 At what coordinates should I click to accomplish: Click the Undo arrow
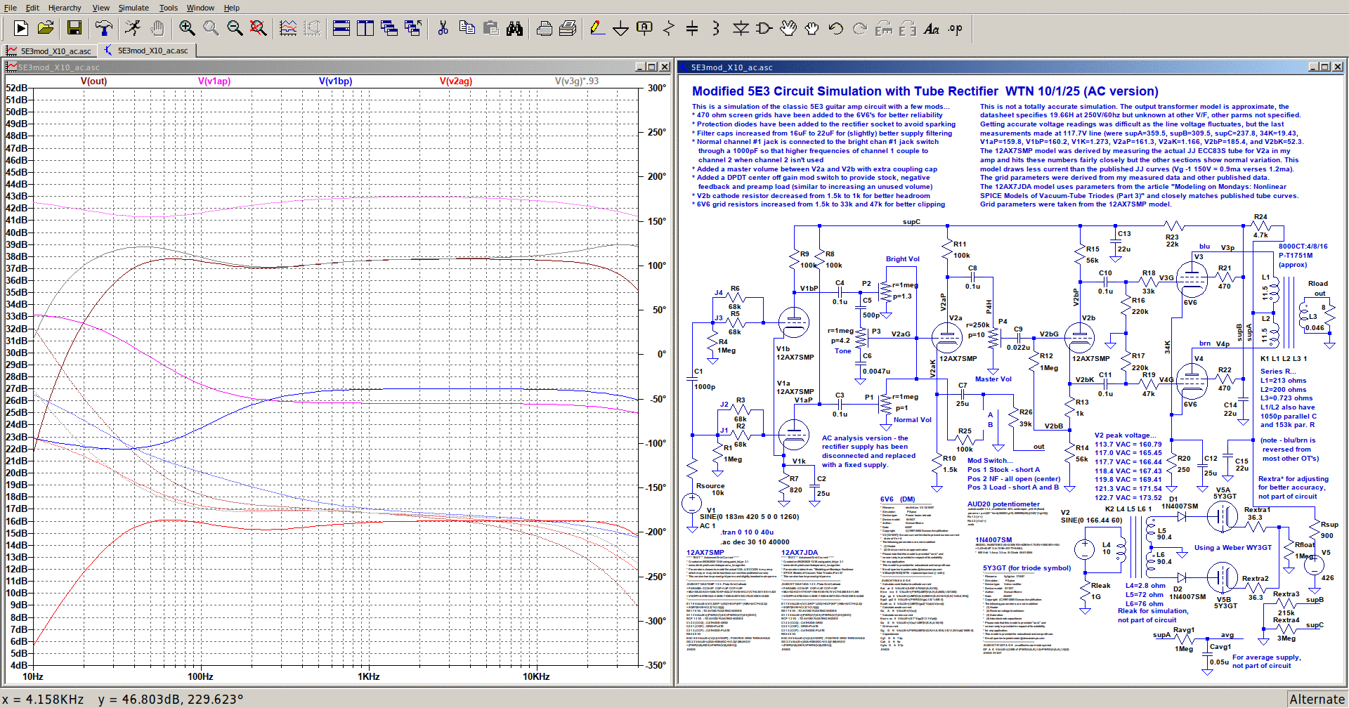[x=835, y=28]
